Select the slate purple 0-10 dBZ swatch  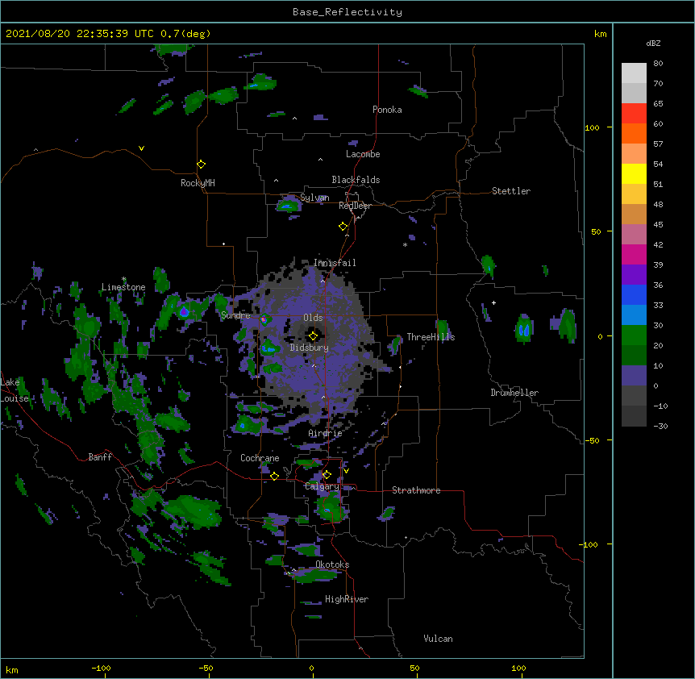pos(634,376)
